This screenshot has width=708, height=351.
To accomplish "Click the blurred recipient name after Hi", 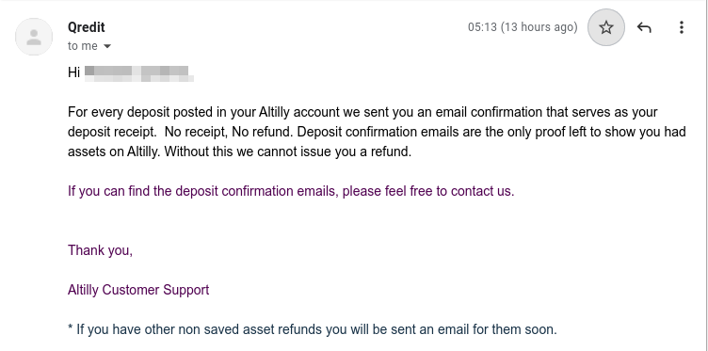I will click(x=139, y=73).
